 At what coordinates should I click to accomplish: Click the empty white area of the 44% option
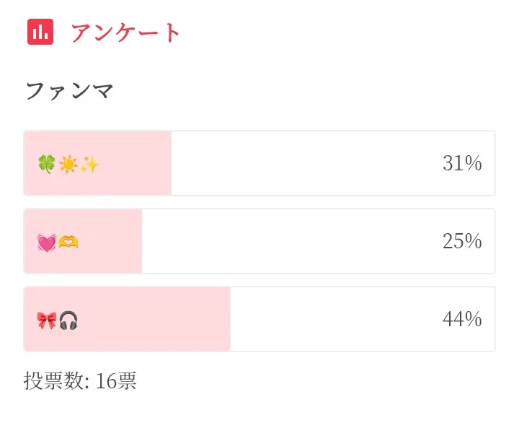click(x=332, y=319)
